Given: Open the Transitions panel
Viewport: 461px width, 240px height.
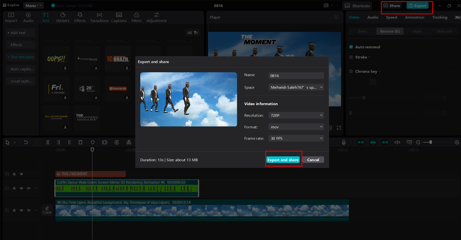Looking at the screenshot, I should 99,17.
